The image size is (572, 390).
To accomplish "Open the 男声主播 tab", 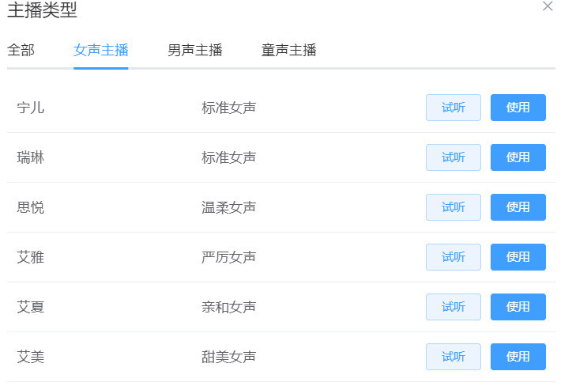I will coord(195,51).
